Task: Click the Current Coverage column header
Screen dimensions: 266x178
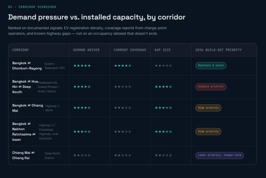Action: click(130, 50)
